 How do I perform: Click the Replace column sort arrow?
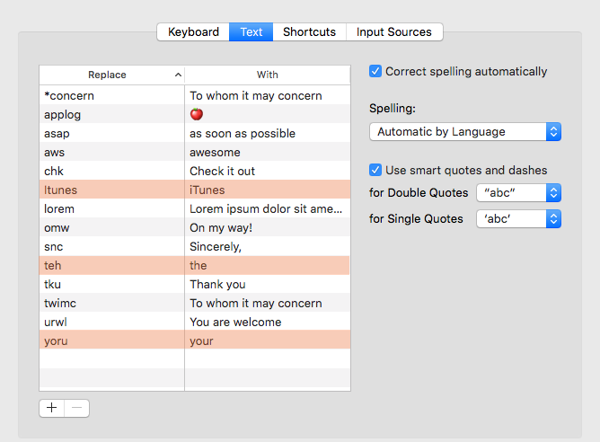click(178, 75)
